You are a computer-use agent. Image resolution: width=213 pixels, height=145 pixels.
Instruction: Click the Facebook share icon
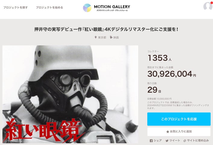click(x=151, y=141)
